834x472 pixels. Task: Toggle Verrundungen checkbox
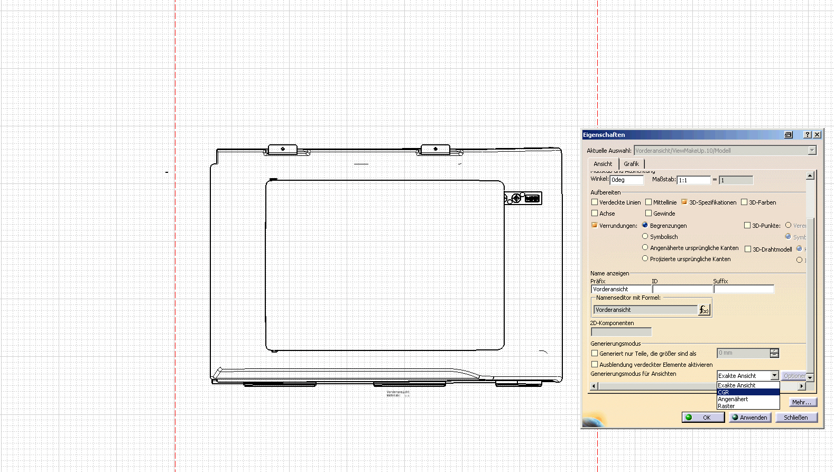tap(595, 225)
